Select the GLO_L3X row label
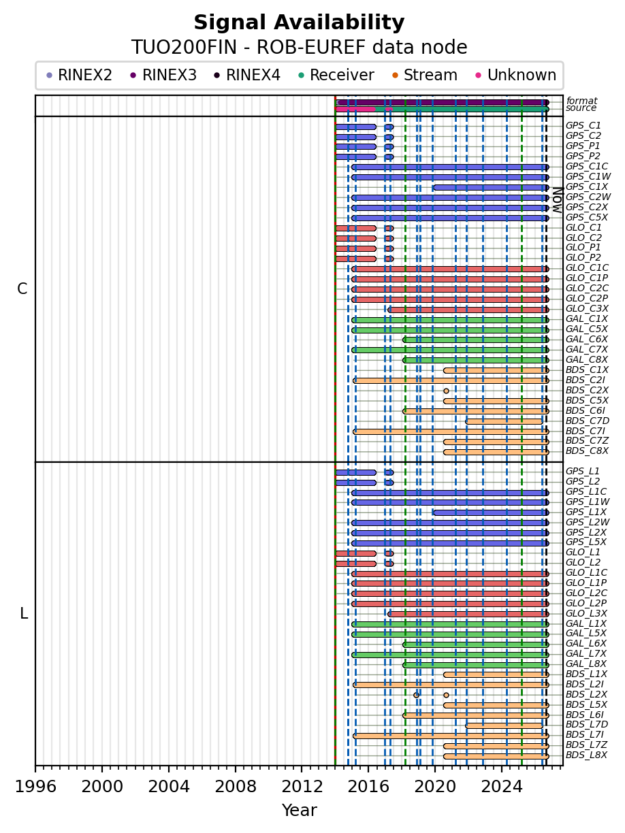Screen dimensions: 625x833 pos(586,614)
